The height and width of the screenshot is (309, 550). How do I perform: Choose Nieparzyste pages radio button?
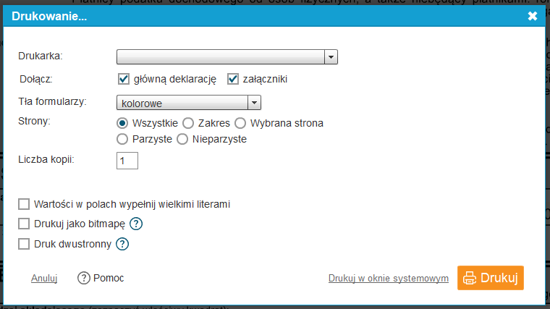182,139
